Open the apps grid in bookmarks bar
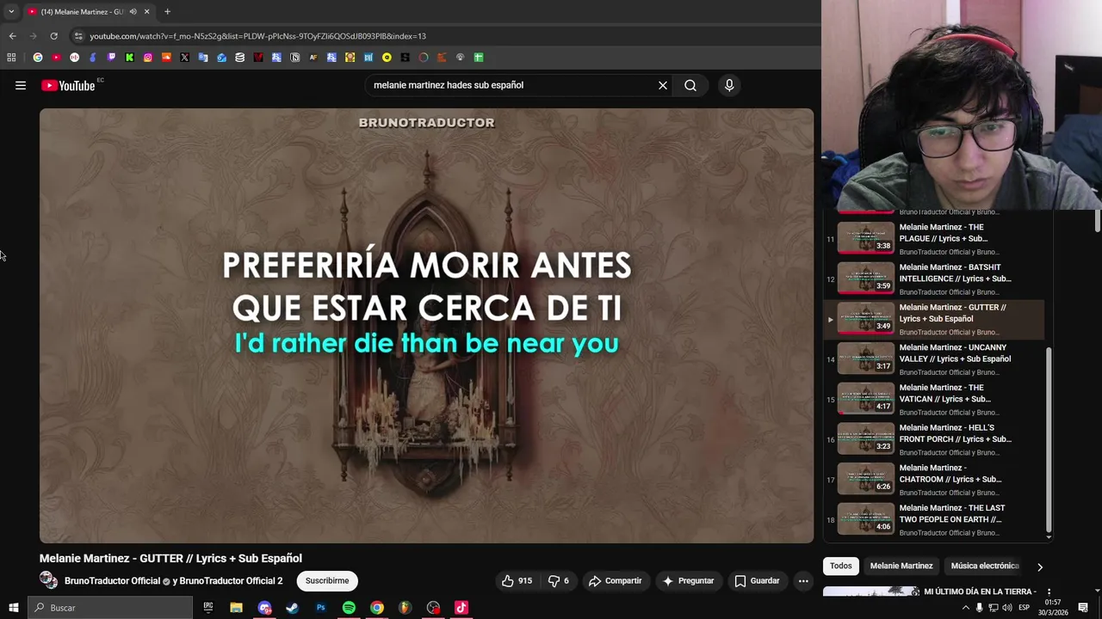This screenshot has height=619, width=1102. coord(11,58)
